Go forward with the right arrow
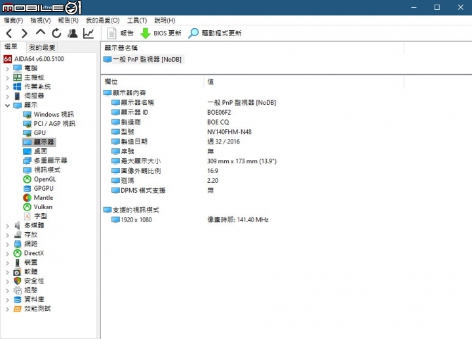The width and height of the screenshot is (472, 339). pyautogui.click(x=24, y=33)
